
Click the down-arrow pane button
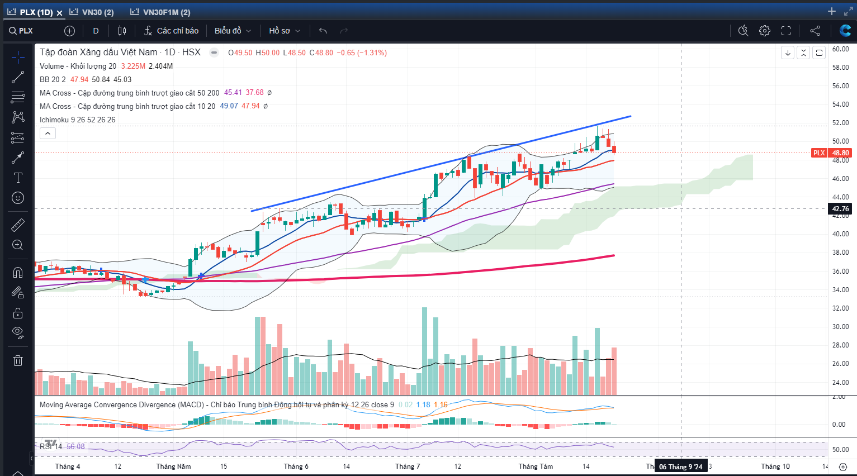(788, 53)
